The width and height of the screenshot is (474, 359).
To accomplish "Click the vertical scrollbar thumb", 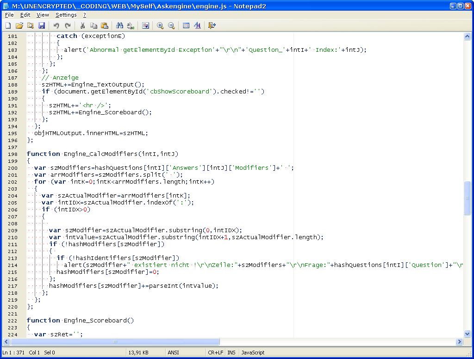I will [467, 198].
